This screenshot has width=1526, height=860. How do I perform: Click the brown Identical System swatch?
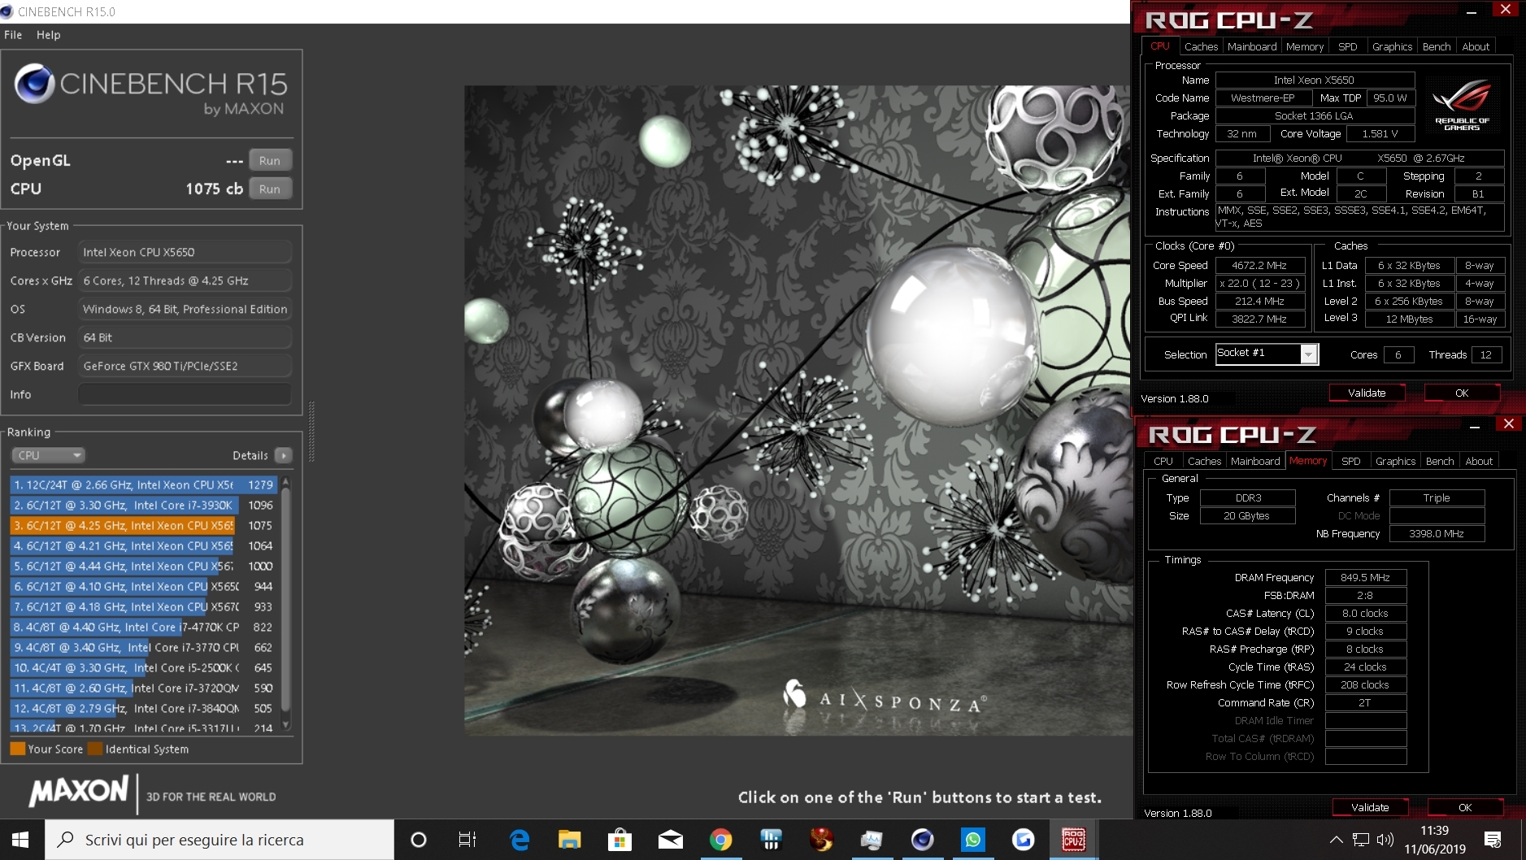pyautogui.click(x=95, y=749)
